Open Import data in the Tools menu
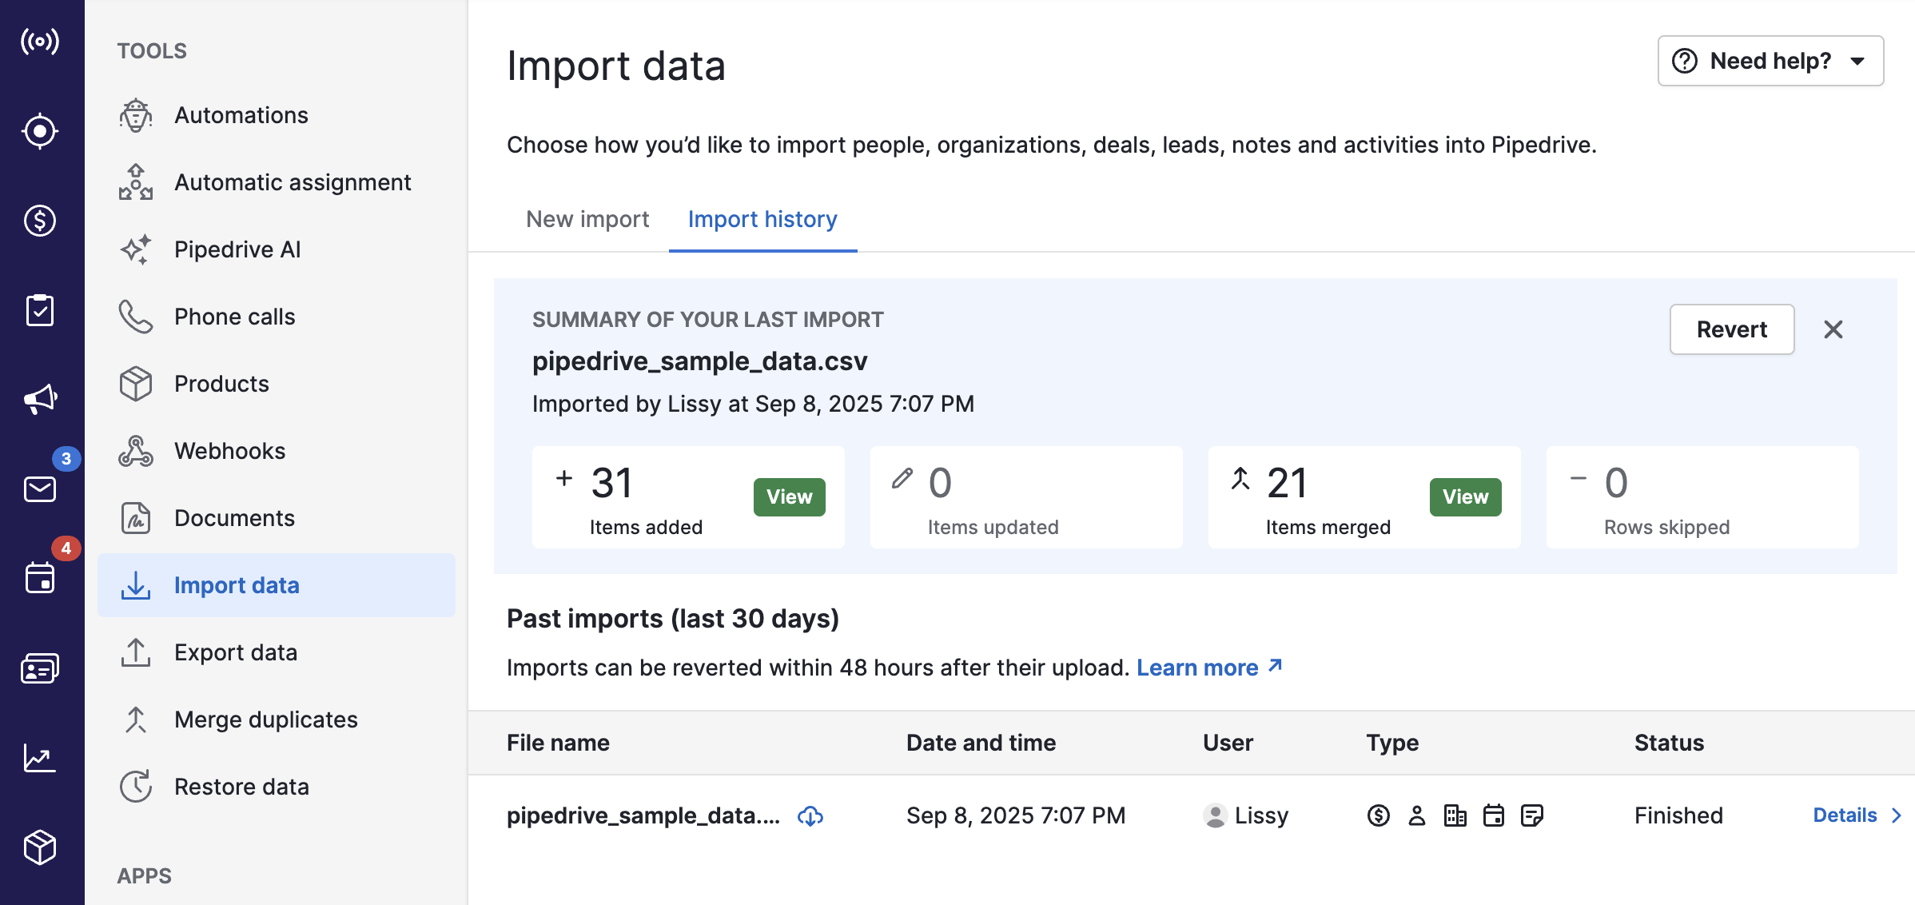Viewport: 1915px width, 905px height. point(277,585)
